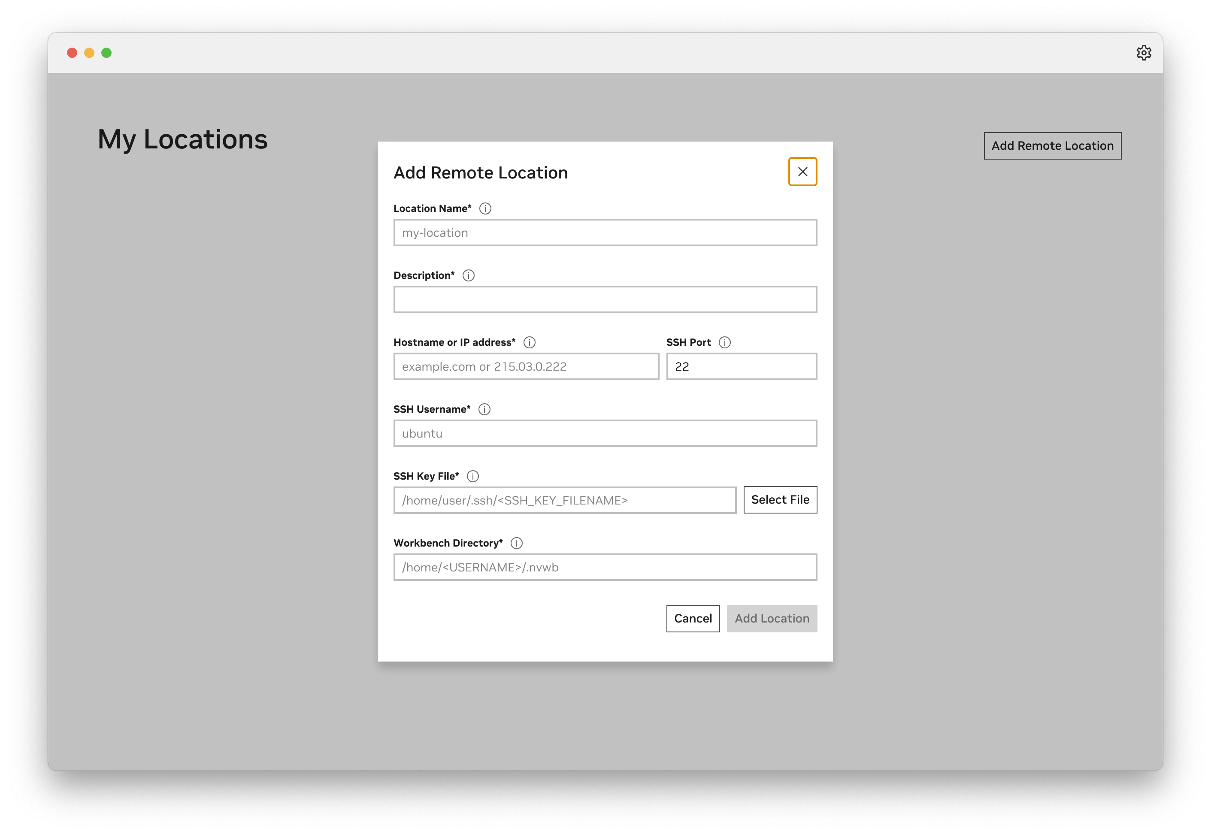
Task: Click the Description input field
Action: [605, 299]
